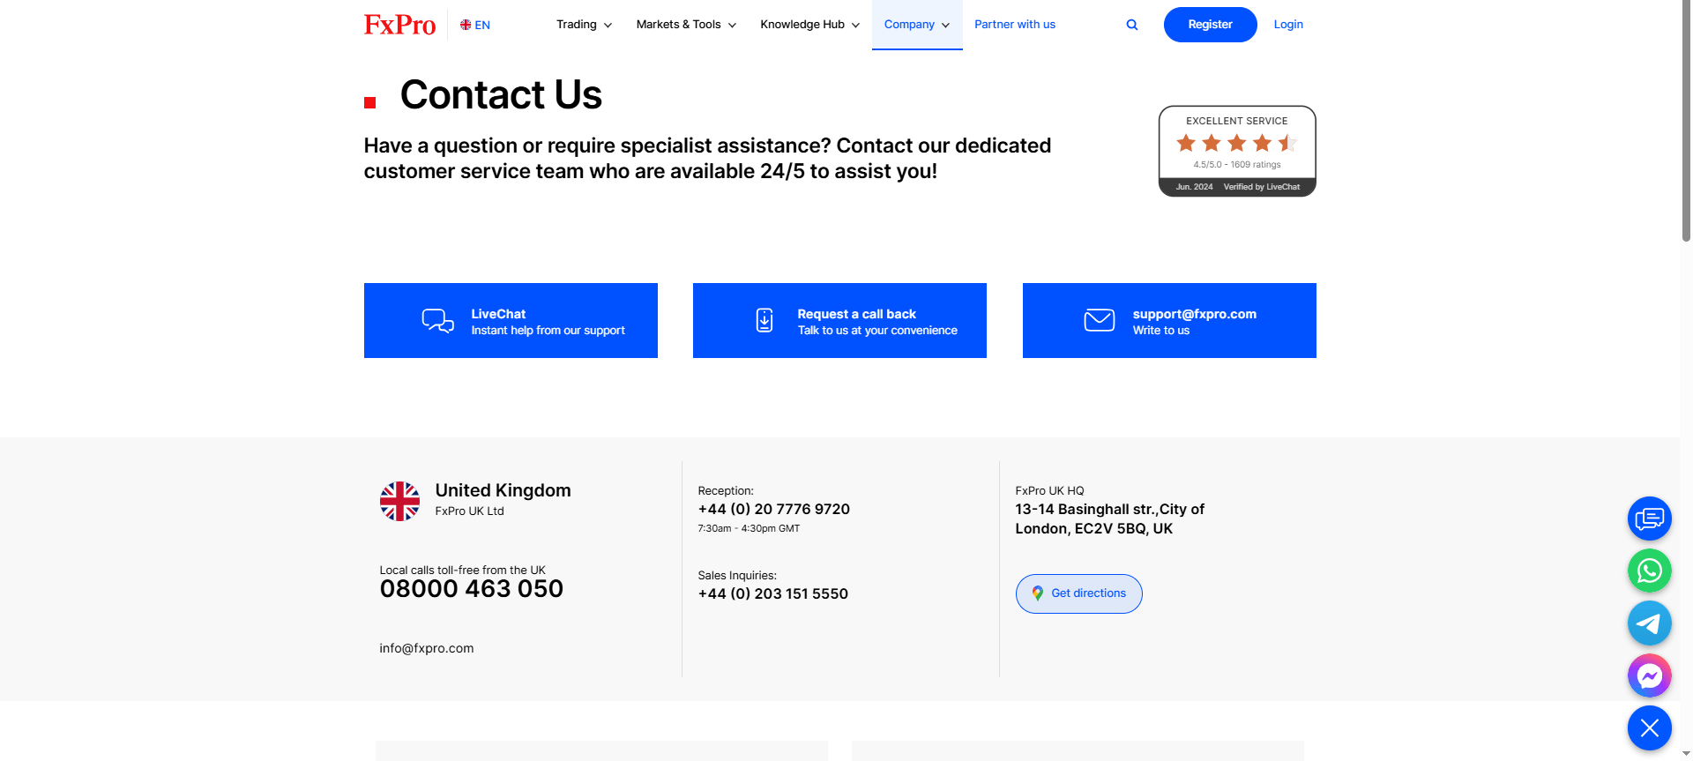Open the Partner with us link
The image size is (1693, 761).
(x=1015, y=25)
